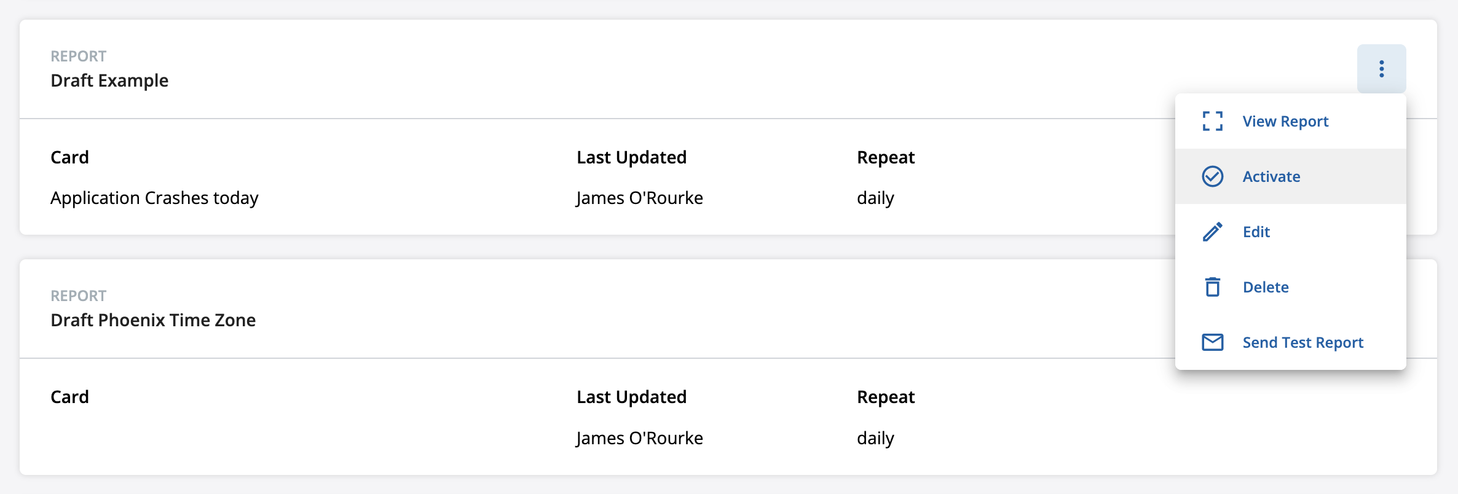Image resolution: width=1458 pixels, height=494 pixels.
Task: Select the Activate menu label
Action: [1271, 177]
